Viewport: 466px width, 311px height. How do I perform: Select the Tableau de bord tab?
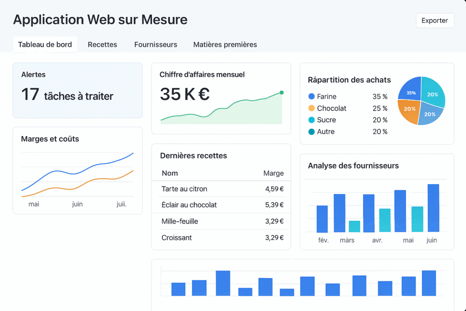coord(45,45)
